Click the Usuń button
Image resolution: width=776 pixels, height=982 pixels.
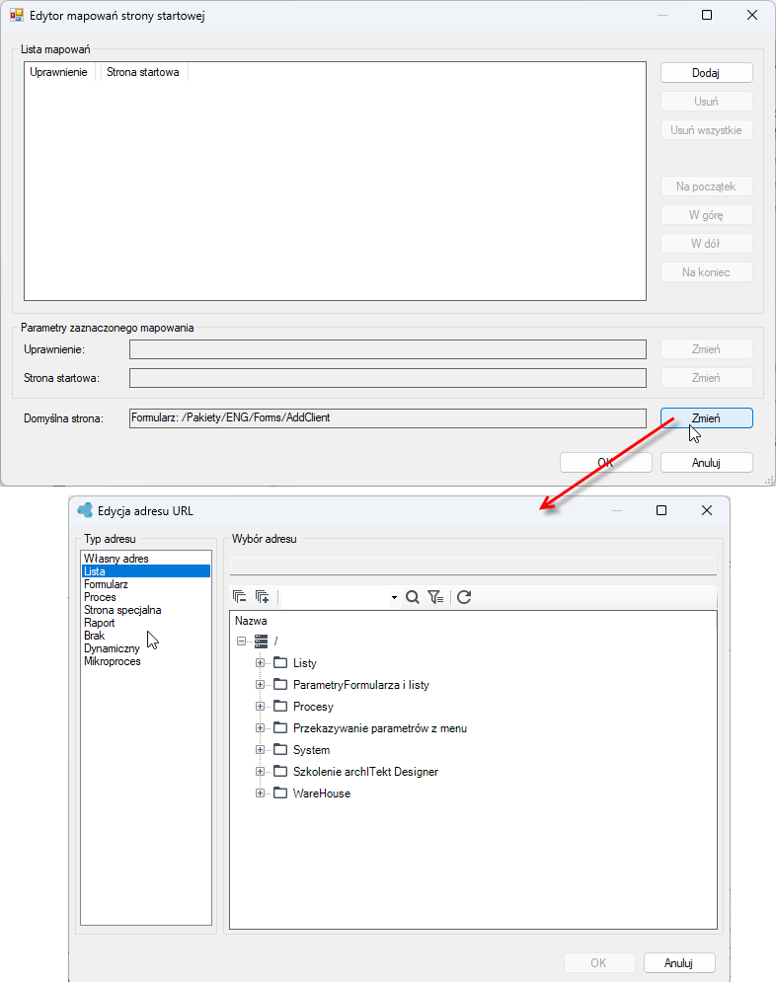point(707,102)
